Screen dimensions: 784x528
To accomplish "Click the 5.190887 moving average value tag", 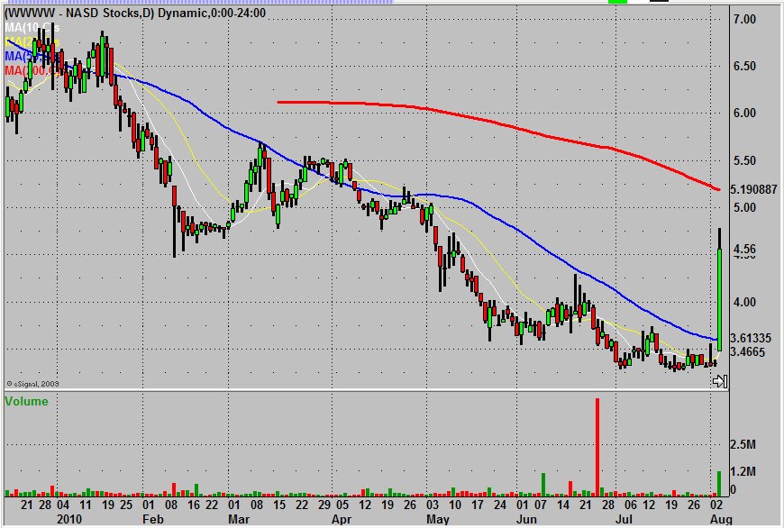I will point(753,189).
